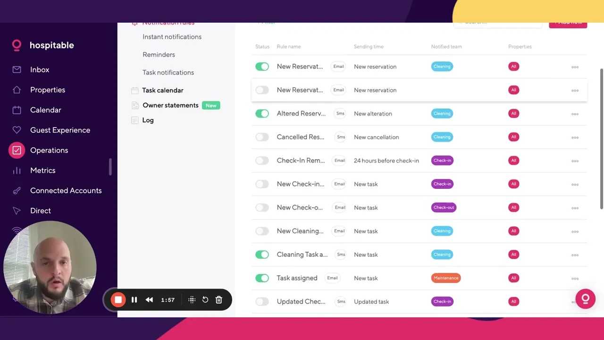604x340 pixels.
Task: Click the Calendar icon in sidebar
Action: [17, 110]
